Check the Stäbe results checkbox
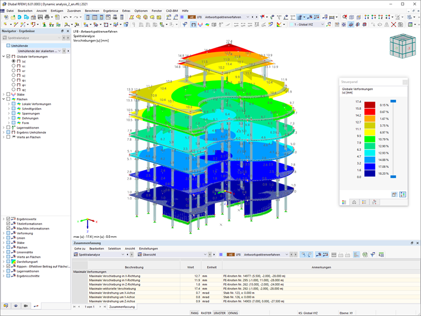The height and width of the screenshot is (316, 421). point(8,94)
